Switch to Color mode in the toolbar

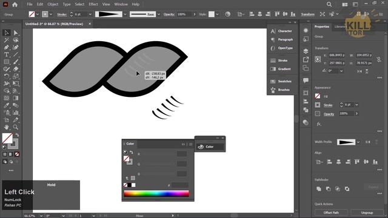(5, 154)
